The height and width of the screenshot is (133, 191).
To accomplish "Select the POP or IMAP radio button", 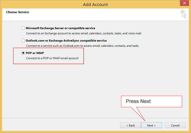I will [23, 53].
